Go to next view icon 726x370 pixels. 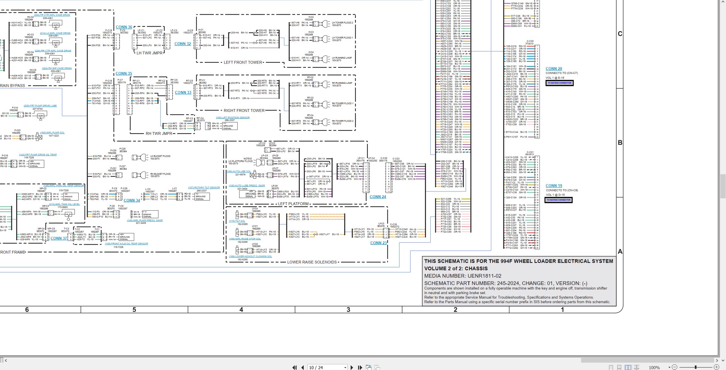tap(377, 367)
